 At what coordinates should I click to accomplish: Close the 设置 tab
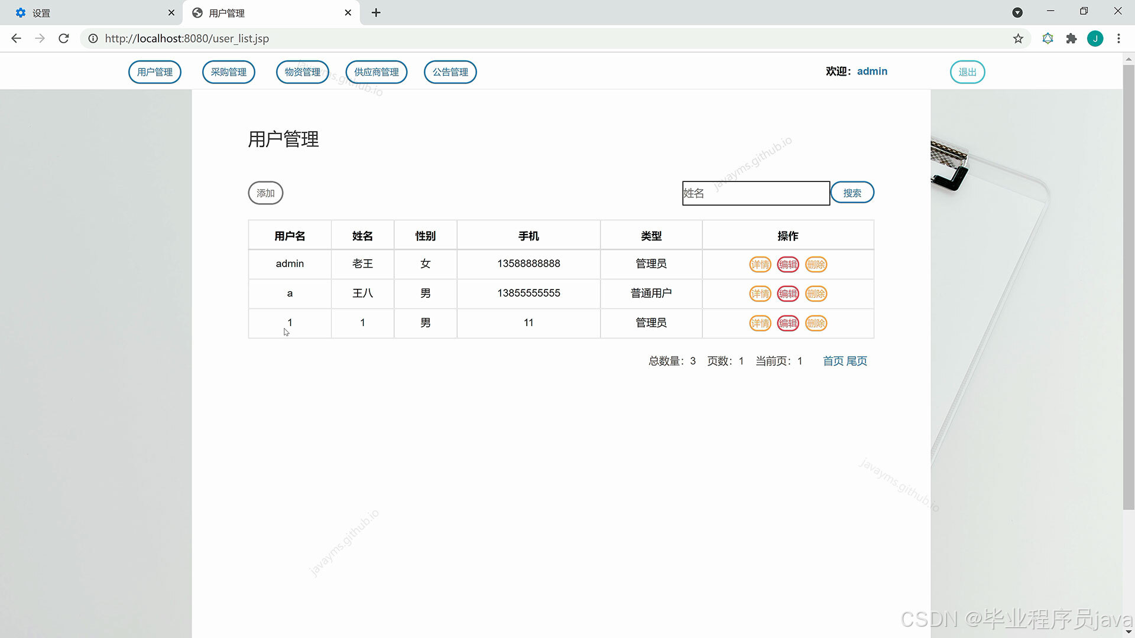click(171, 12)
